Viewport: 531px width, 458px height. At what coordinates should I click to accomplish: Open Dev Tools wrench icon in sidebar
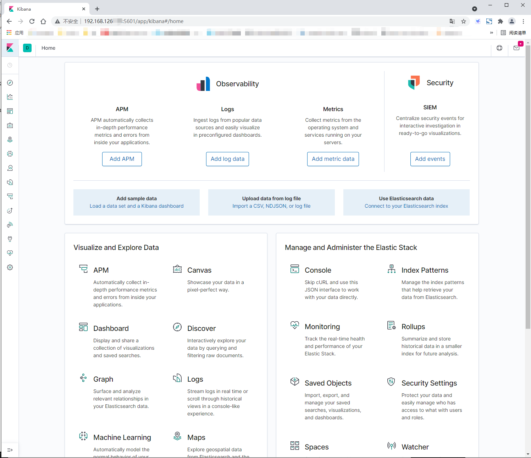10,239
